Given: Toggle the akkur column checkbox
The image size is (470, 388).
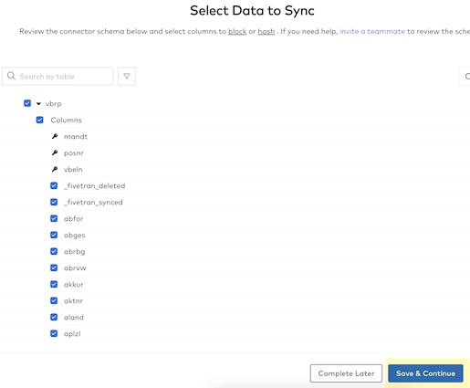Looking at the screenshot, I should [x=54, y=284].
